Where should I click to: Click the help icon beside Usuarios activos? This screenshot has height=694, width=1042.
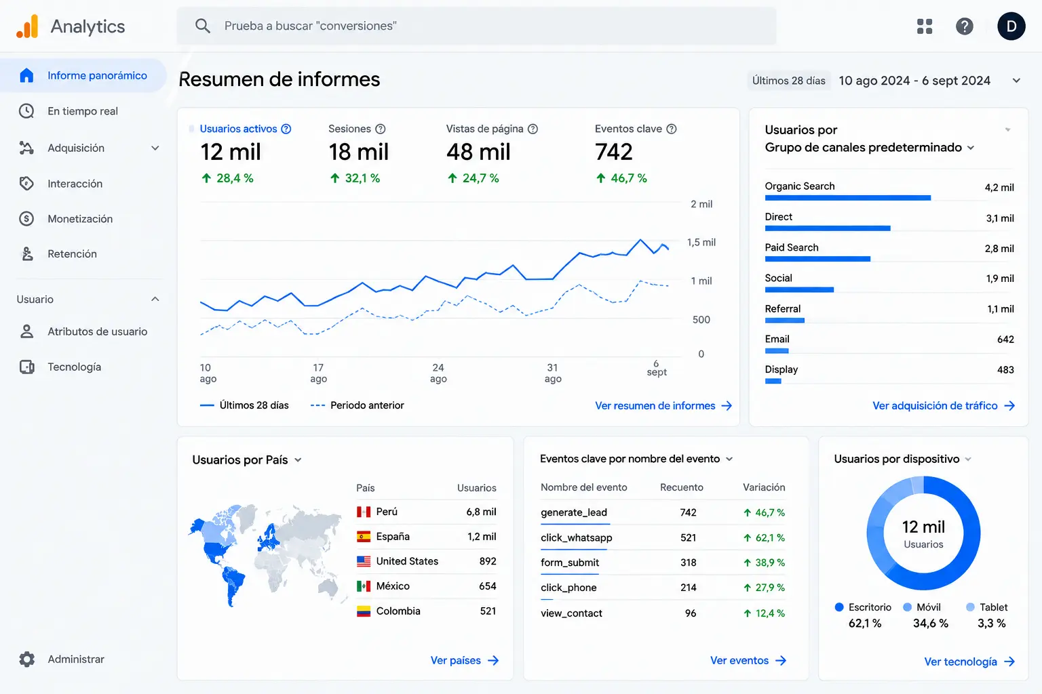[x=286, y=129]
